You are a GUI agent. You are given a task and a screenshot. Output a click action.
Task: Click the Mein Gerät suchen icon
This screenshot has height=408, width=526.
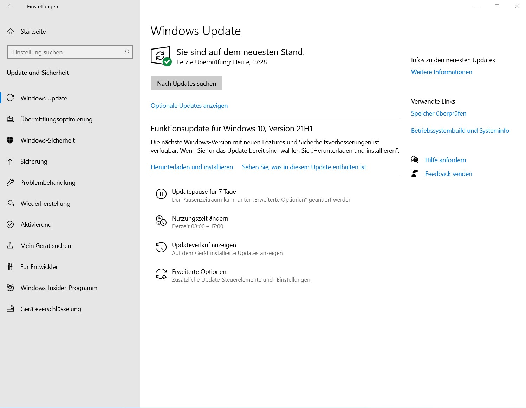(x=10, y=245)
